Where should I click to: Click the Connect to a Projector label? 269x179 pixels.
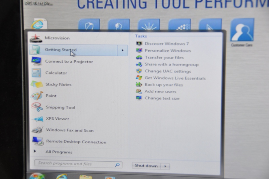pyautogui.click(x=69, y=62)
